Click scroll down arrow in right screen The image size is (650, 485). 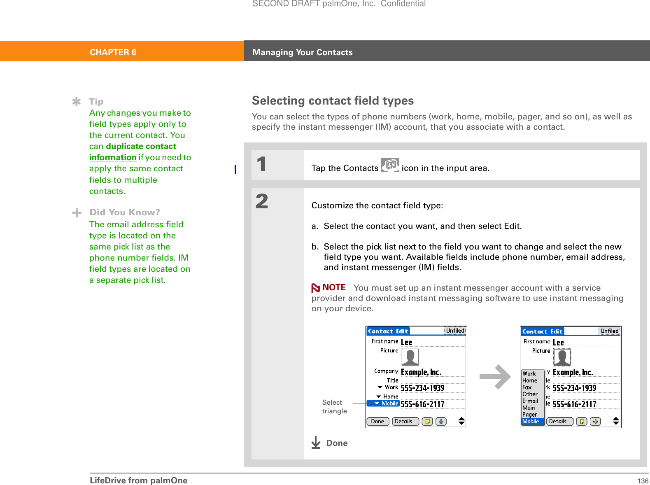(x=616, y=423)
